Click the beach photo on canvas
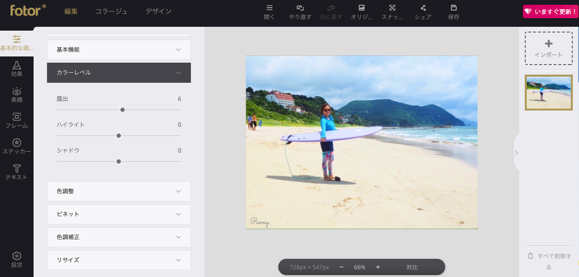This screenshot has height=277, width=579. [362, 142]
